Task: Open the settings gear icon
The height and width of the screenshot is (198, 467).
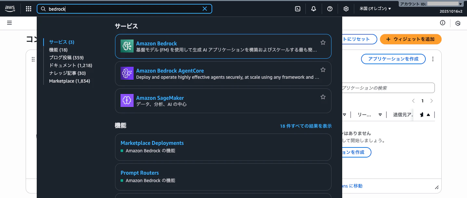Action: pyautogui.click(x=346, y=9)
